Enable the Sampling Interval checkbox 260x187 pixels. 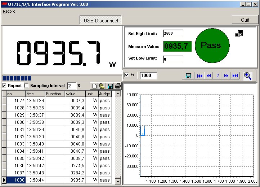point(26,86)
